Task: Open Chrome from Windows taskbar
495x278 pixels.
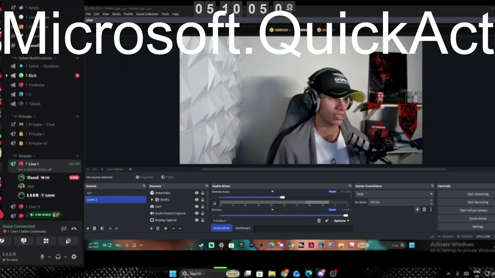Action: coord(284,274)
